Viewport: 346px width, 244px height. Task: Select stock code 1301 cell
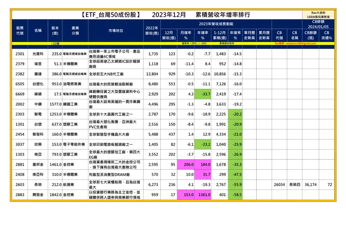coord(20,124)
